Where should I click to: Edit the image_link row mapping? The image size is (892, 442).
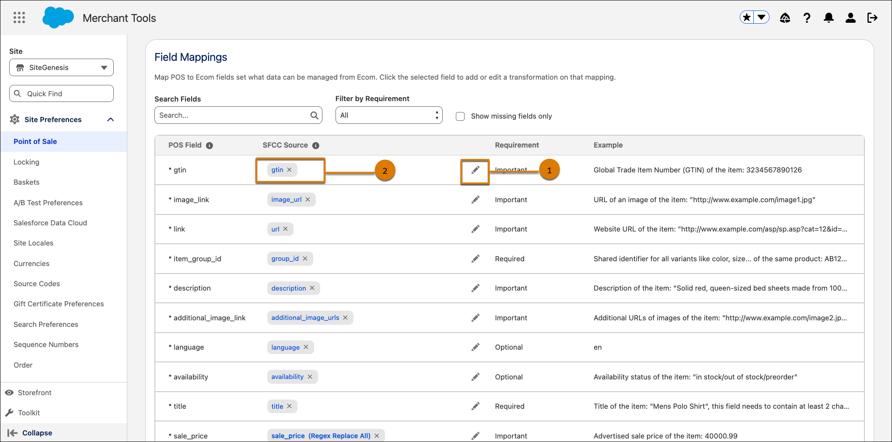(x=475, y=200)
